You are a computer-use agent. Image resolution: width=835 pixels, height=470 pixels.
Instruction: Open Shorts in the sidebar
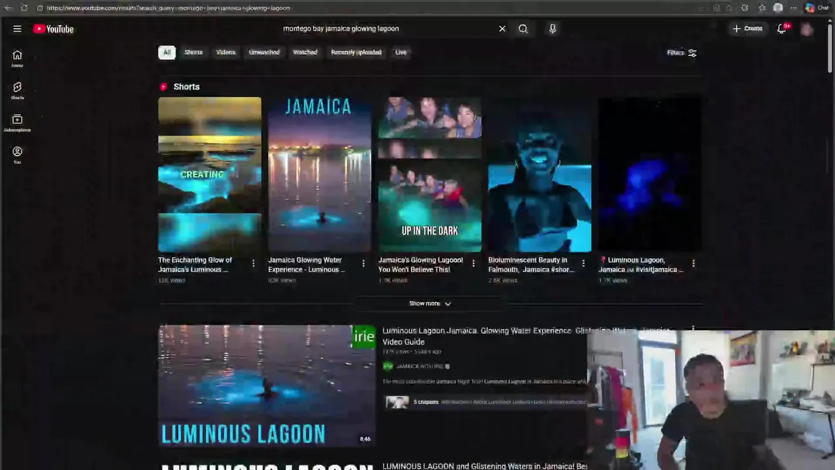click(x=17, y=91)
